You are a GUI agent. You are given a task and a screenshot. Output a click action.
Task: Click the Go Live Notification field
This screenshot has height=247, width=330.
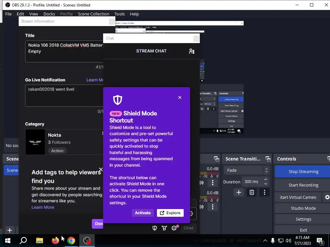pyautogui.click(x=64, y=96)
